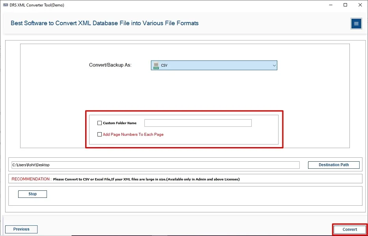Open the hamburger menu icon
The image size is (368, 236).
click(x=356, y=24)
